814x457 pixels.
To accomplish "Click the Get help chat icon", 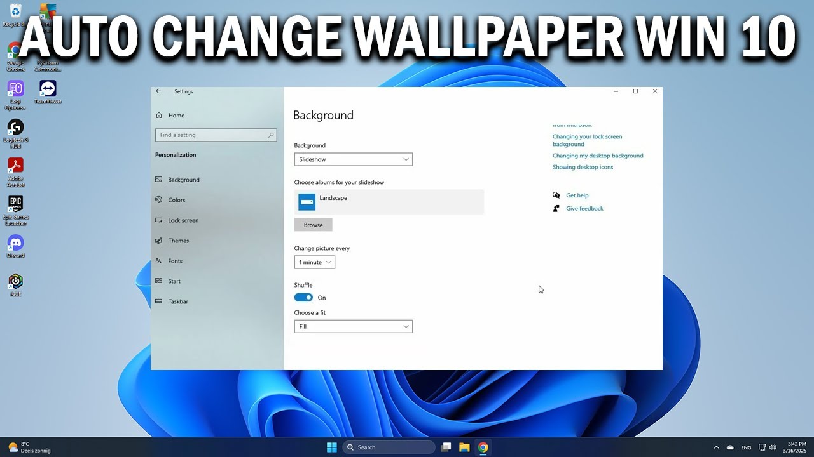I will (x=556, y=195).
